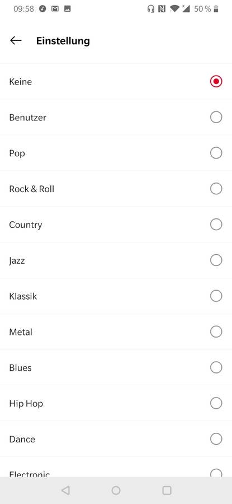Screen dimensions: 232x504
Task: Tap the Metal list entry
Action: [116, 332]
